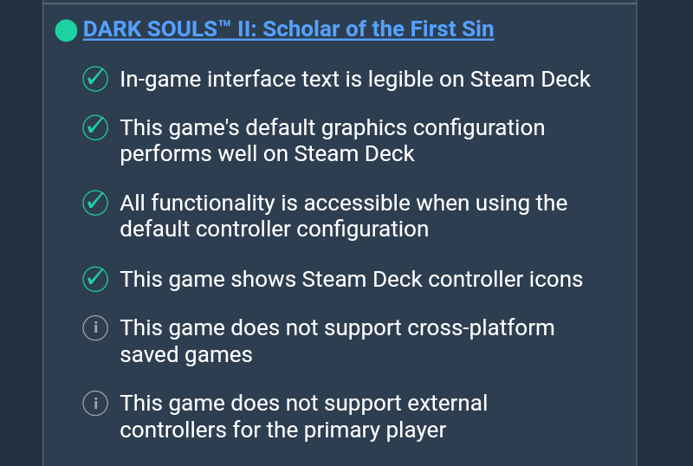
Task: Click checkmark beside default graphics configuration item
Action: click(x=94, y=128)
